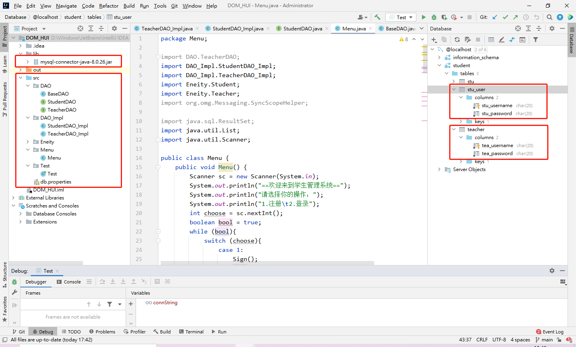Commit changes via the green checkmark Git icon
The width and height of the screenshot is (576, 347).
[x=505, y=17]
